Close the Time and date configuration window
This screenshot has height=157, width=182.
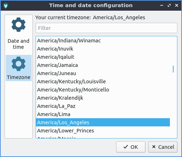(177, 5)
